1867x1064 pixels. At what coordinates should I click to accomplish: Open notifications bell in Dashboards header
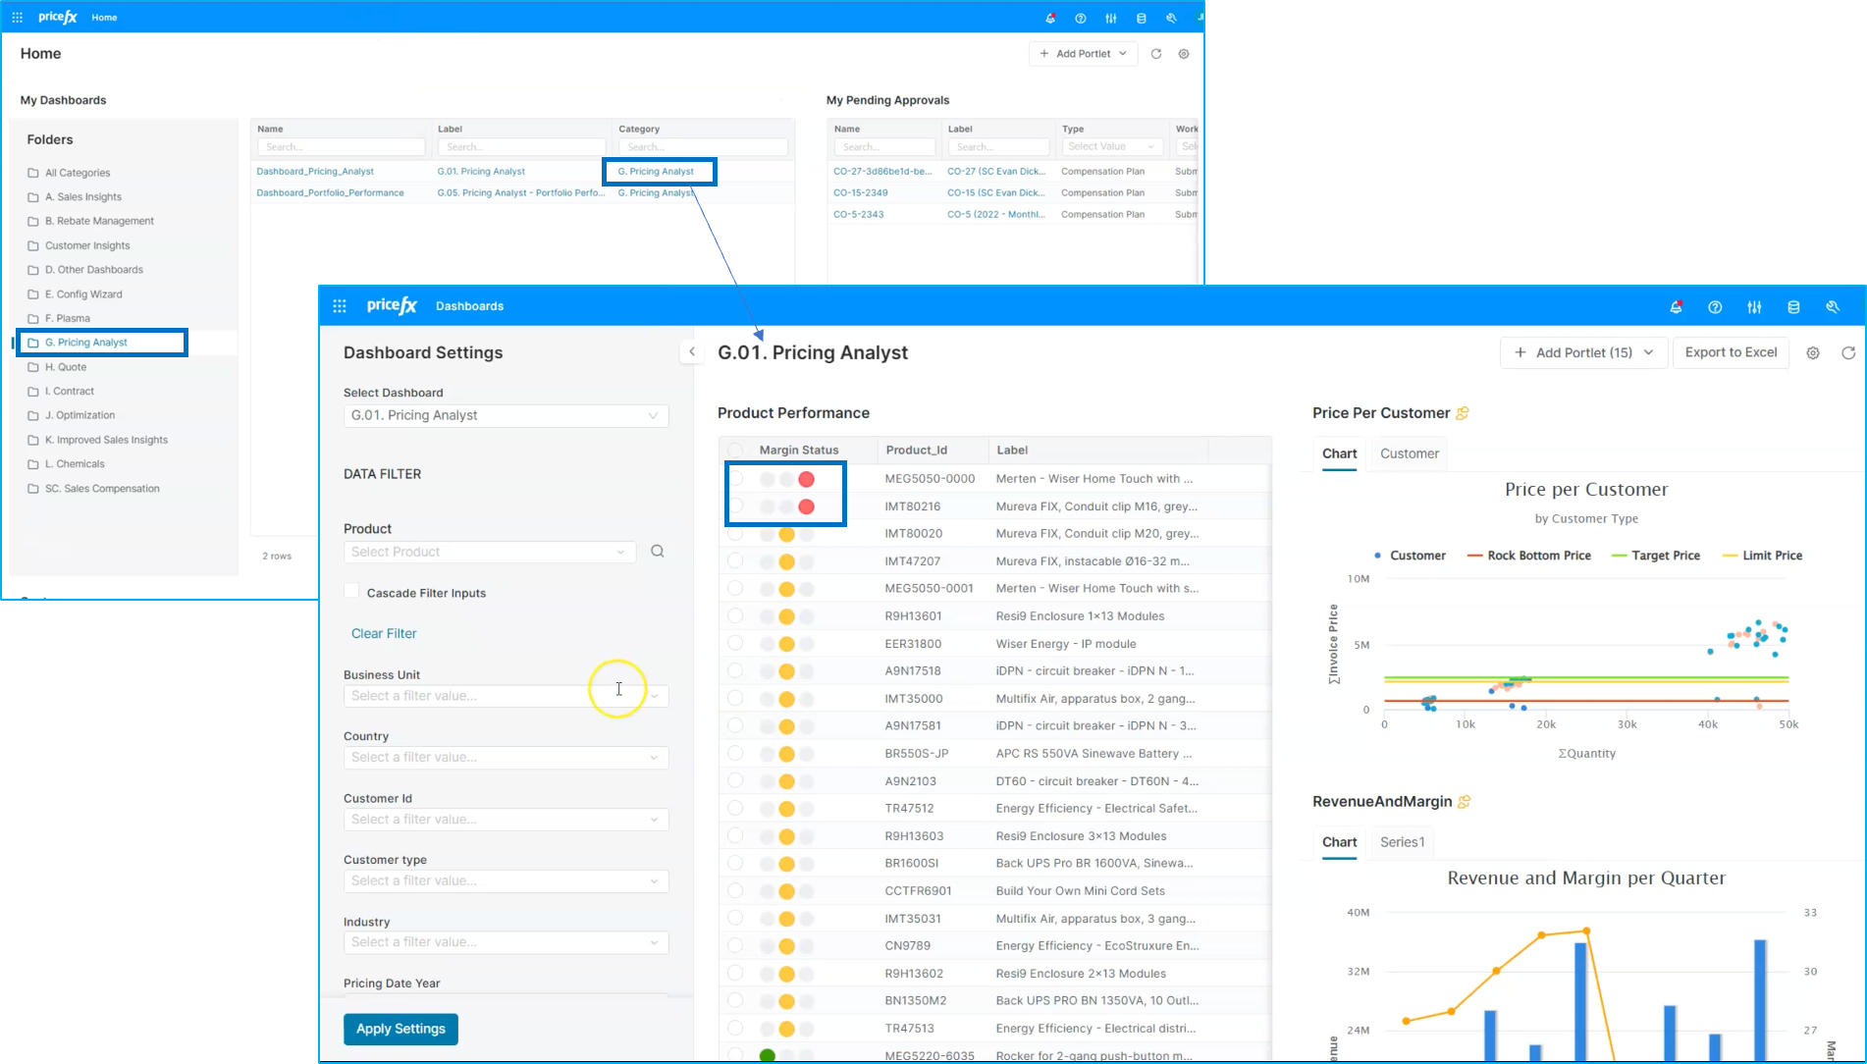tap(1676, 307)
